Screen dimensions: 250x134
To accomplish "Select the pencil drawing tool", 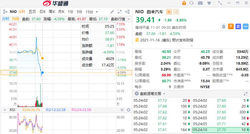I will [112, 11].
